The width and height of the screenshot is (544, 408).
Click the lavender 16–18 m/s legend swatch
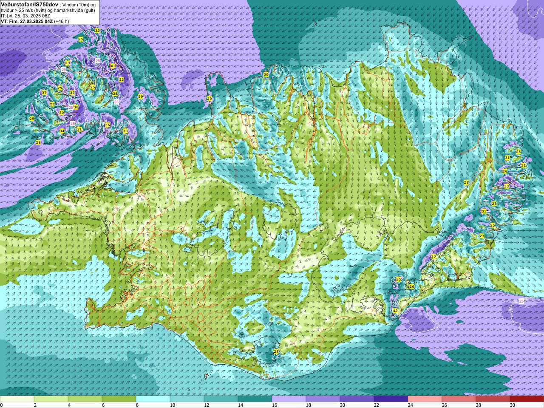289,399
